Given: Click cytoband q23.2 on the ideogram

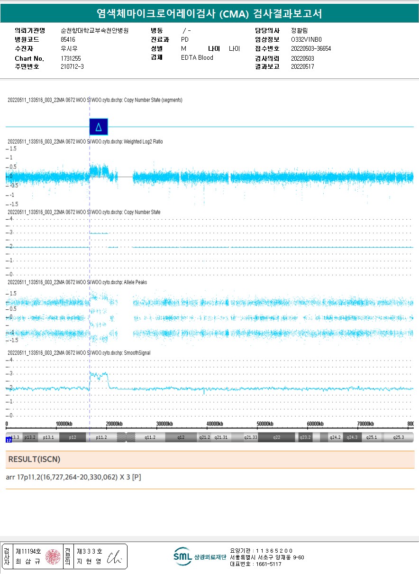Looking at the screenshot, I should [306, 437].
